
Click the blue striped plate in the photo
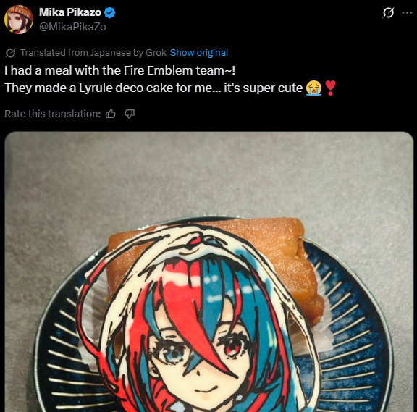click(x=354, y=346)
